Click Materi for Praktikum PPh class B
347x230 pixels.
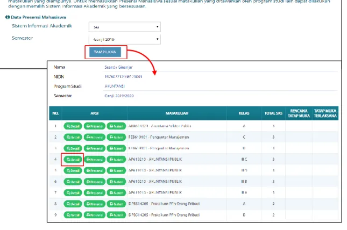116,215
